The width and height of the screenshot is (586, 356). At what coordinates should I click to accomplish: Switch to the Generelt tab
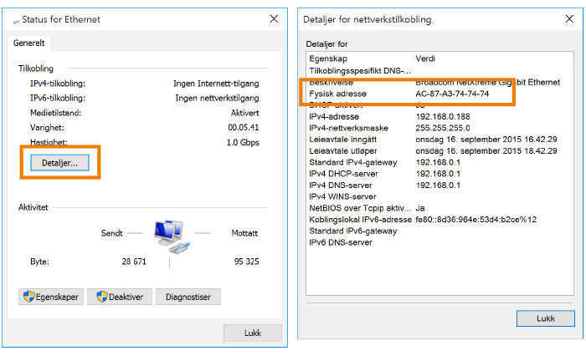pyautogui.click(x=31, y=43)
